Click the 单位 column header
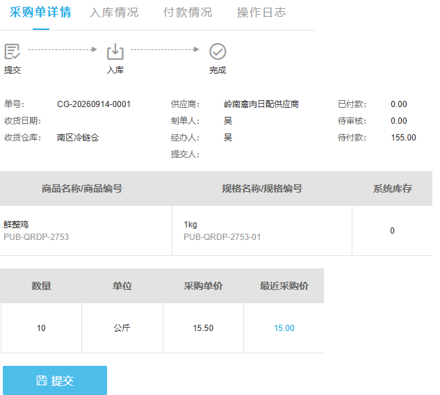 tap(122, 286)
